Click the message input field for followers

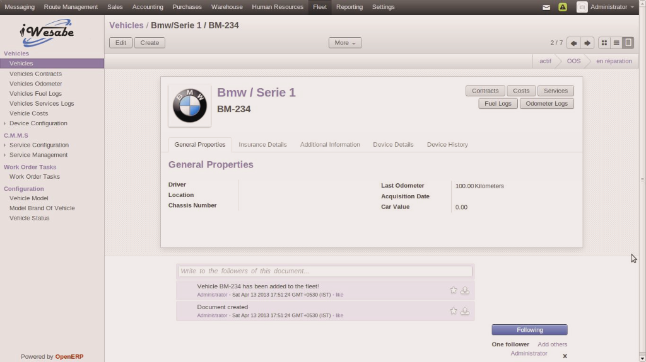(325, 271)
